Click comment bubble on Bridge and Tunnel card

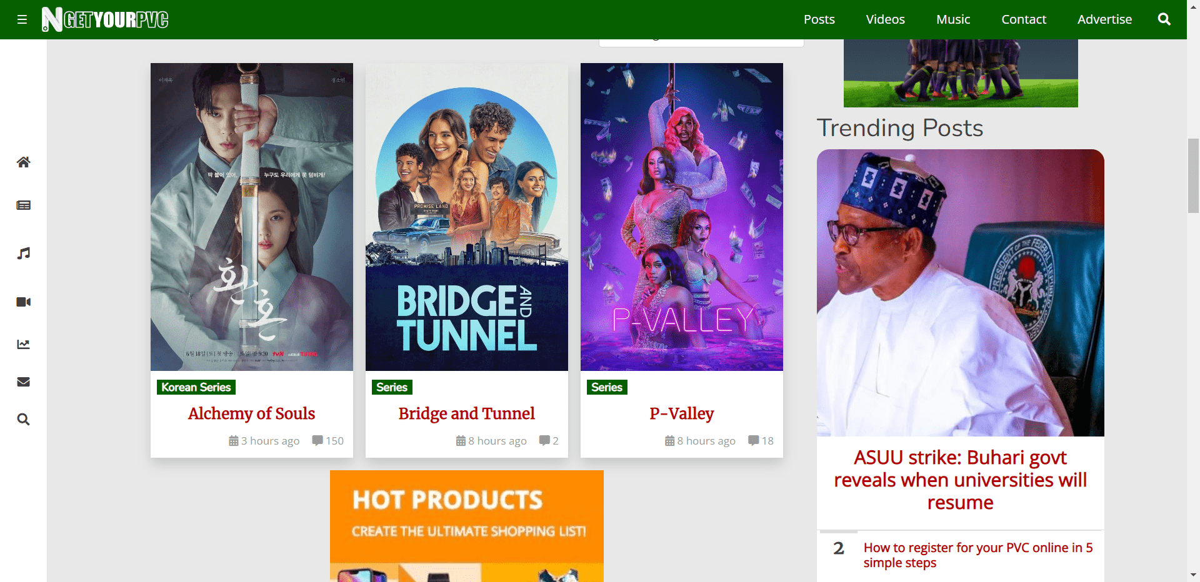tap(544, 441)
